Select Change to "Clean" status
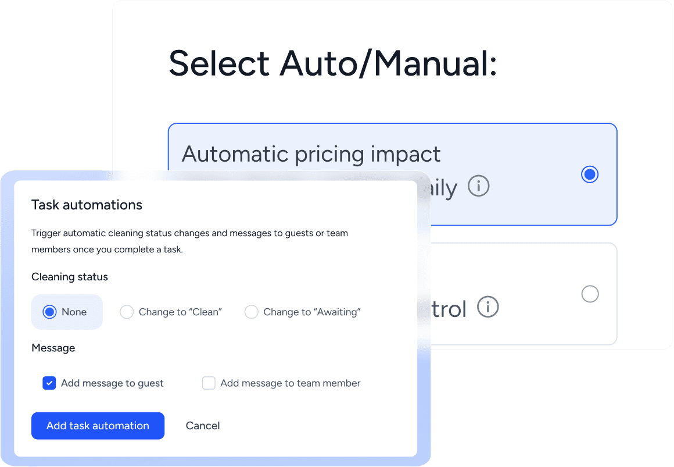Image resolution: width=674 pixels, height=467 pixels. 127,312
